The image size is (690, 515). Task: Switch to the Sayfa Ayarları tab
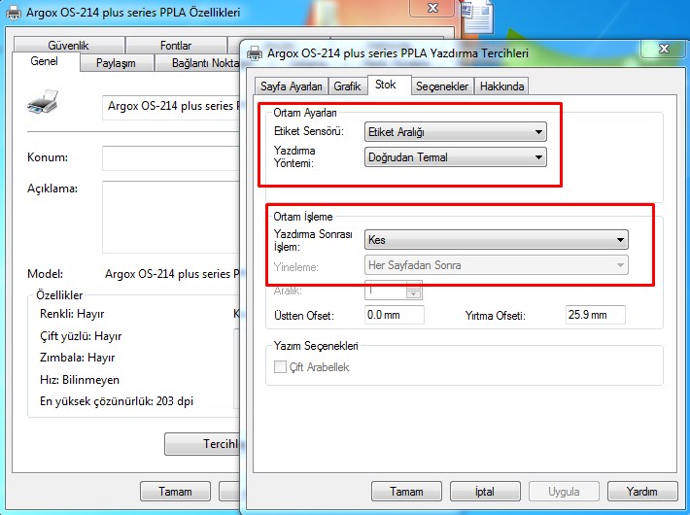tap(291, 86)
